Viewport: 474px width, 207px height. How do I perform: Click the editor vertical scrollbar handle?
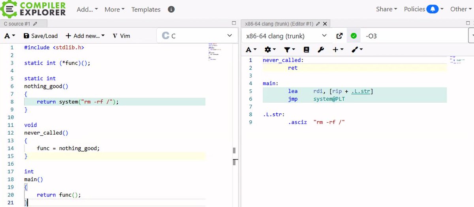234,150
